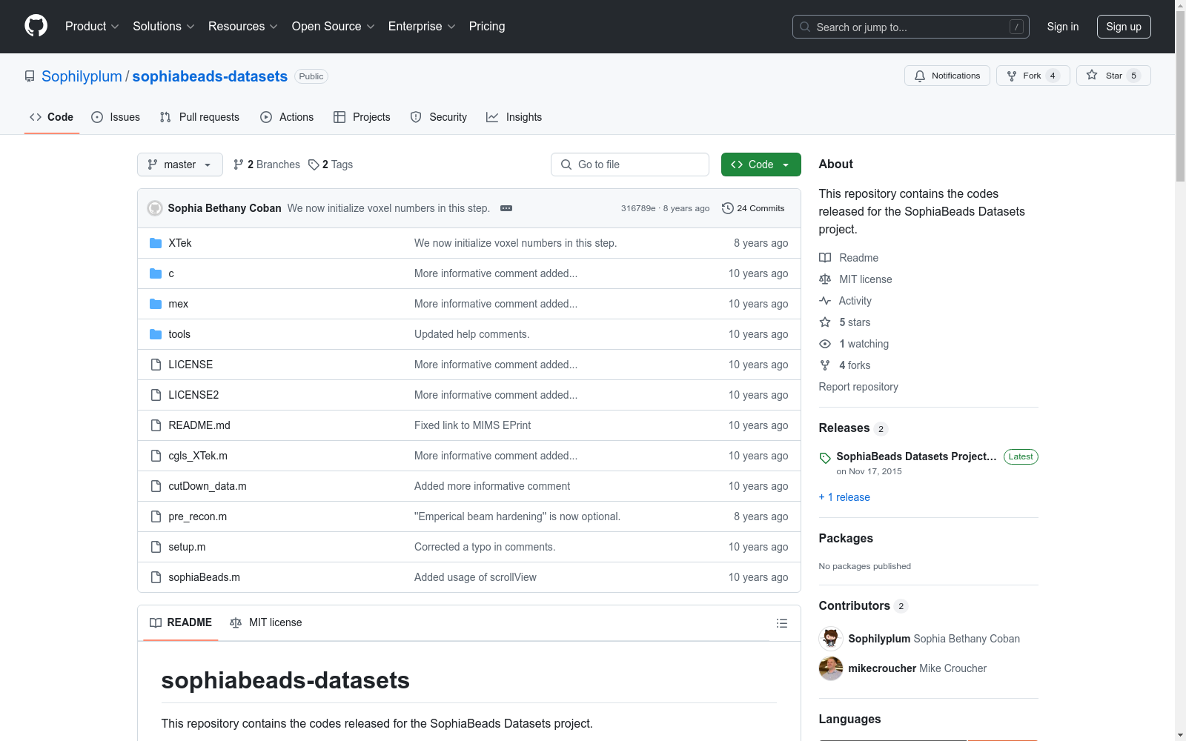Open mikecroucher contributor avatar

click(831, 668)
